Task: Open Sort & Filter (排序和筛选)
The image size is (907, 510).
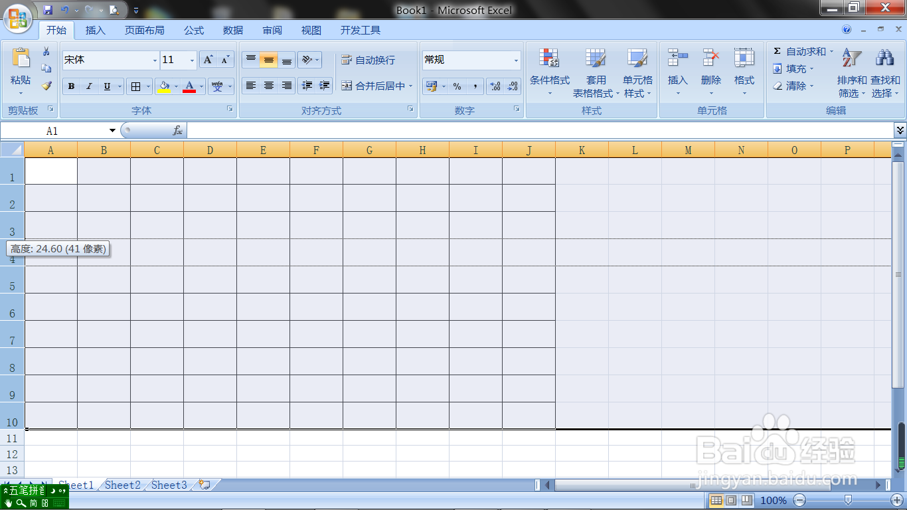Action: coord(852,72)
